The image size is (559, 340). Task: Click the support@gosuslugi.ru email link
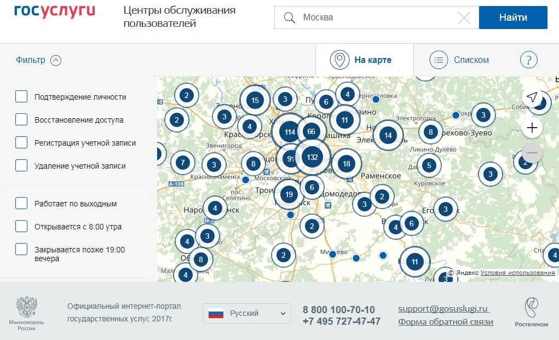tap(444, 309)
